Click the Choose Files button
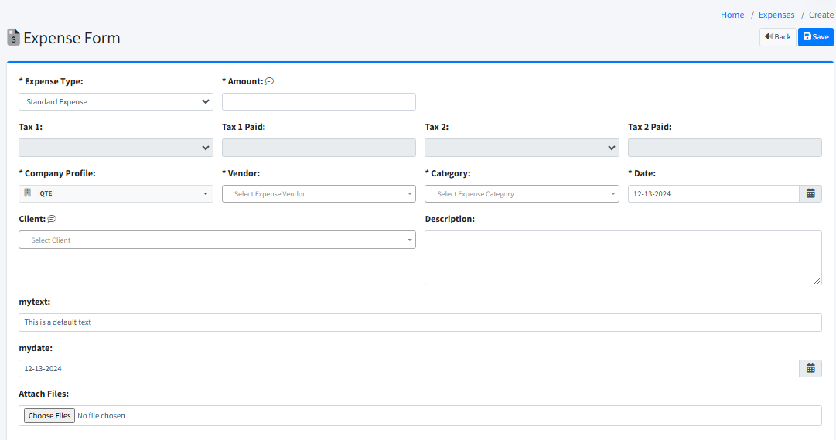Viewport: 836px width, 440px height. tap(49, 416)
